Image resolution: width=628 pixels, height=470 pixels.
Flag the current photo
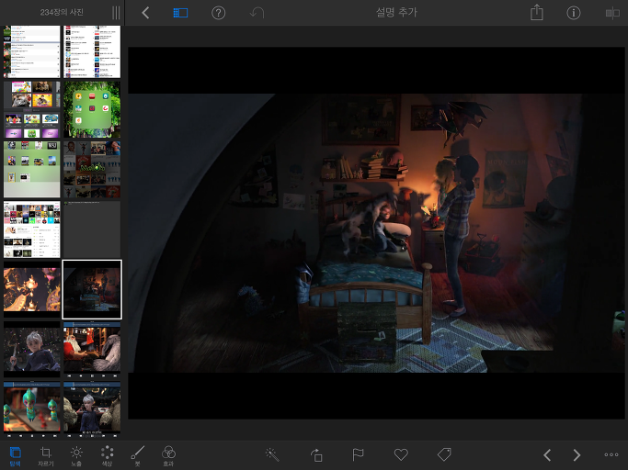pyautogui.click(x=358, y=454)
